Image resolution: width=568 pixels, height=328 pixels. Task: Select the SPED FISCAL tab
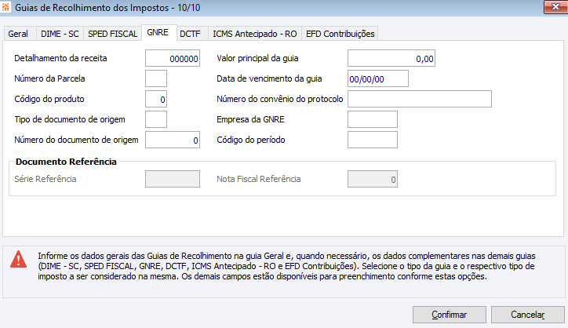coord(113,34)
